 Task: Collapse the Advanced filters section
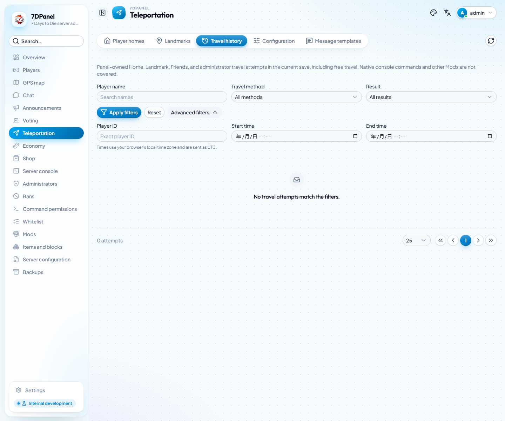194,113
